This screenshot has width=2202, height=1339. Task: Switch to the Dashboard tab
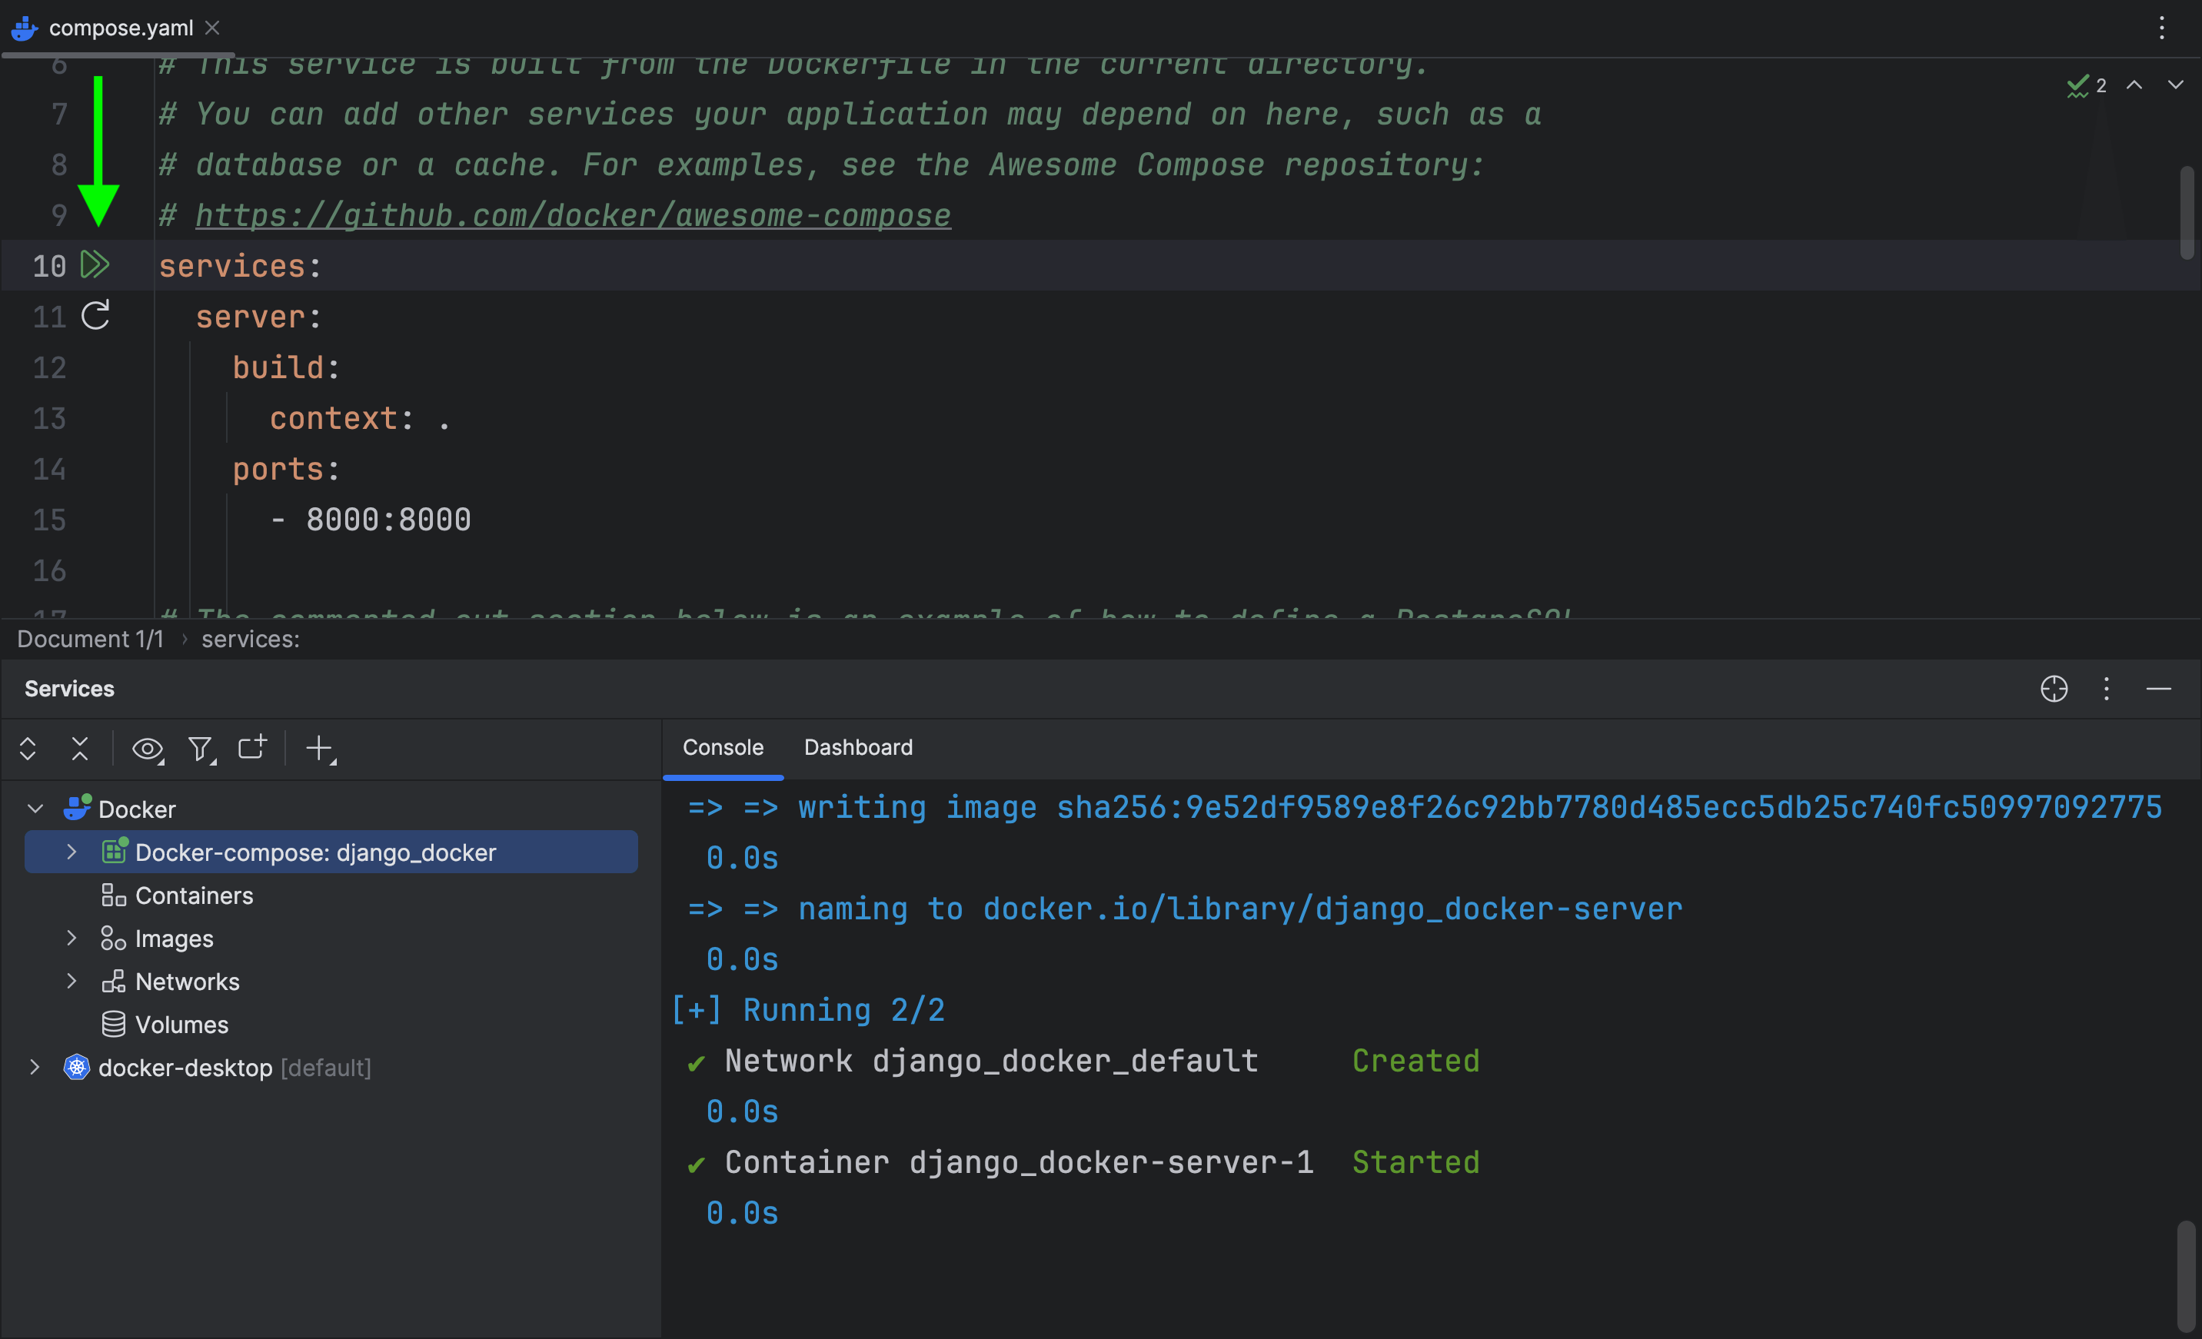(x=858, y=748)
